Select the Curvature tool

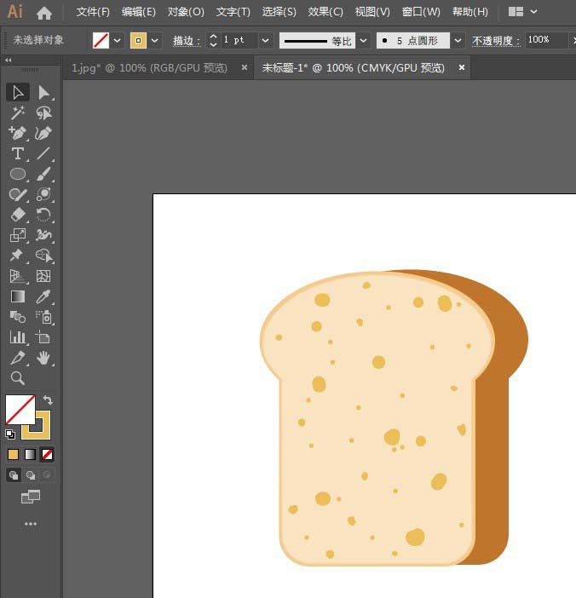click(43, 133)
